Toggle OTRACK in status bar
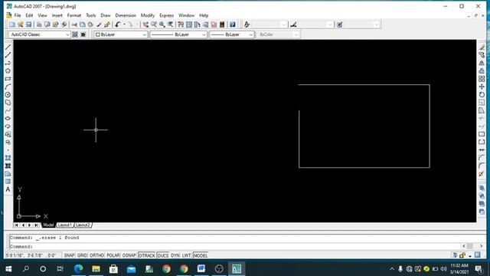Image resolution: width=490 pixels, height=276 pixels. click(x=146, y=255)
